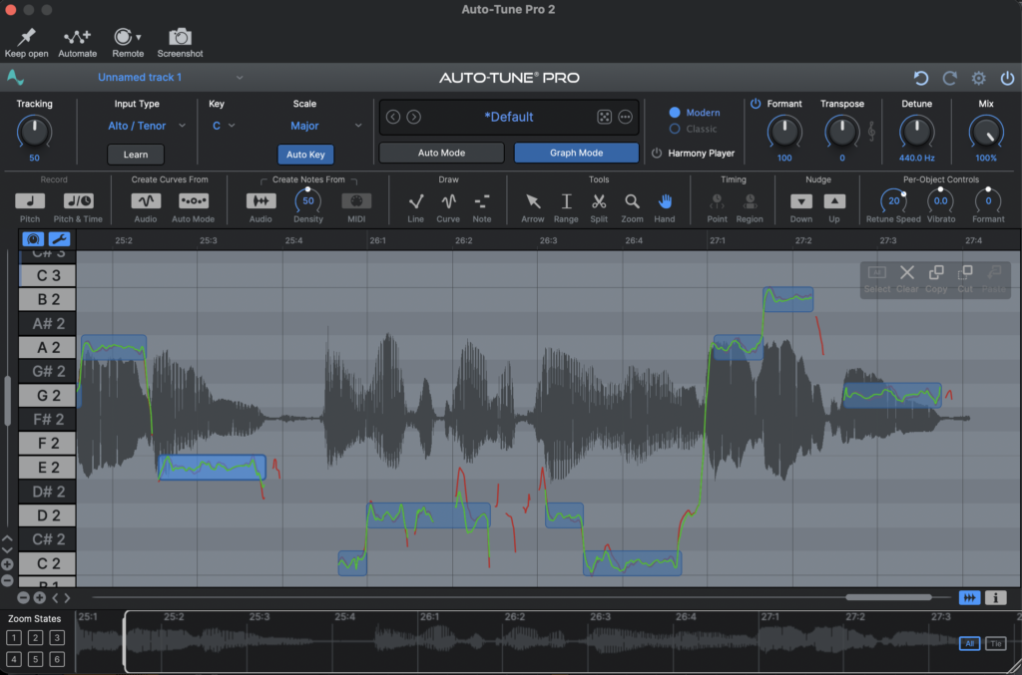Viewport: 1022px width, 675px height.
Task: Select the Curve draw tool
Action: pos(448,201)
